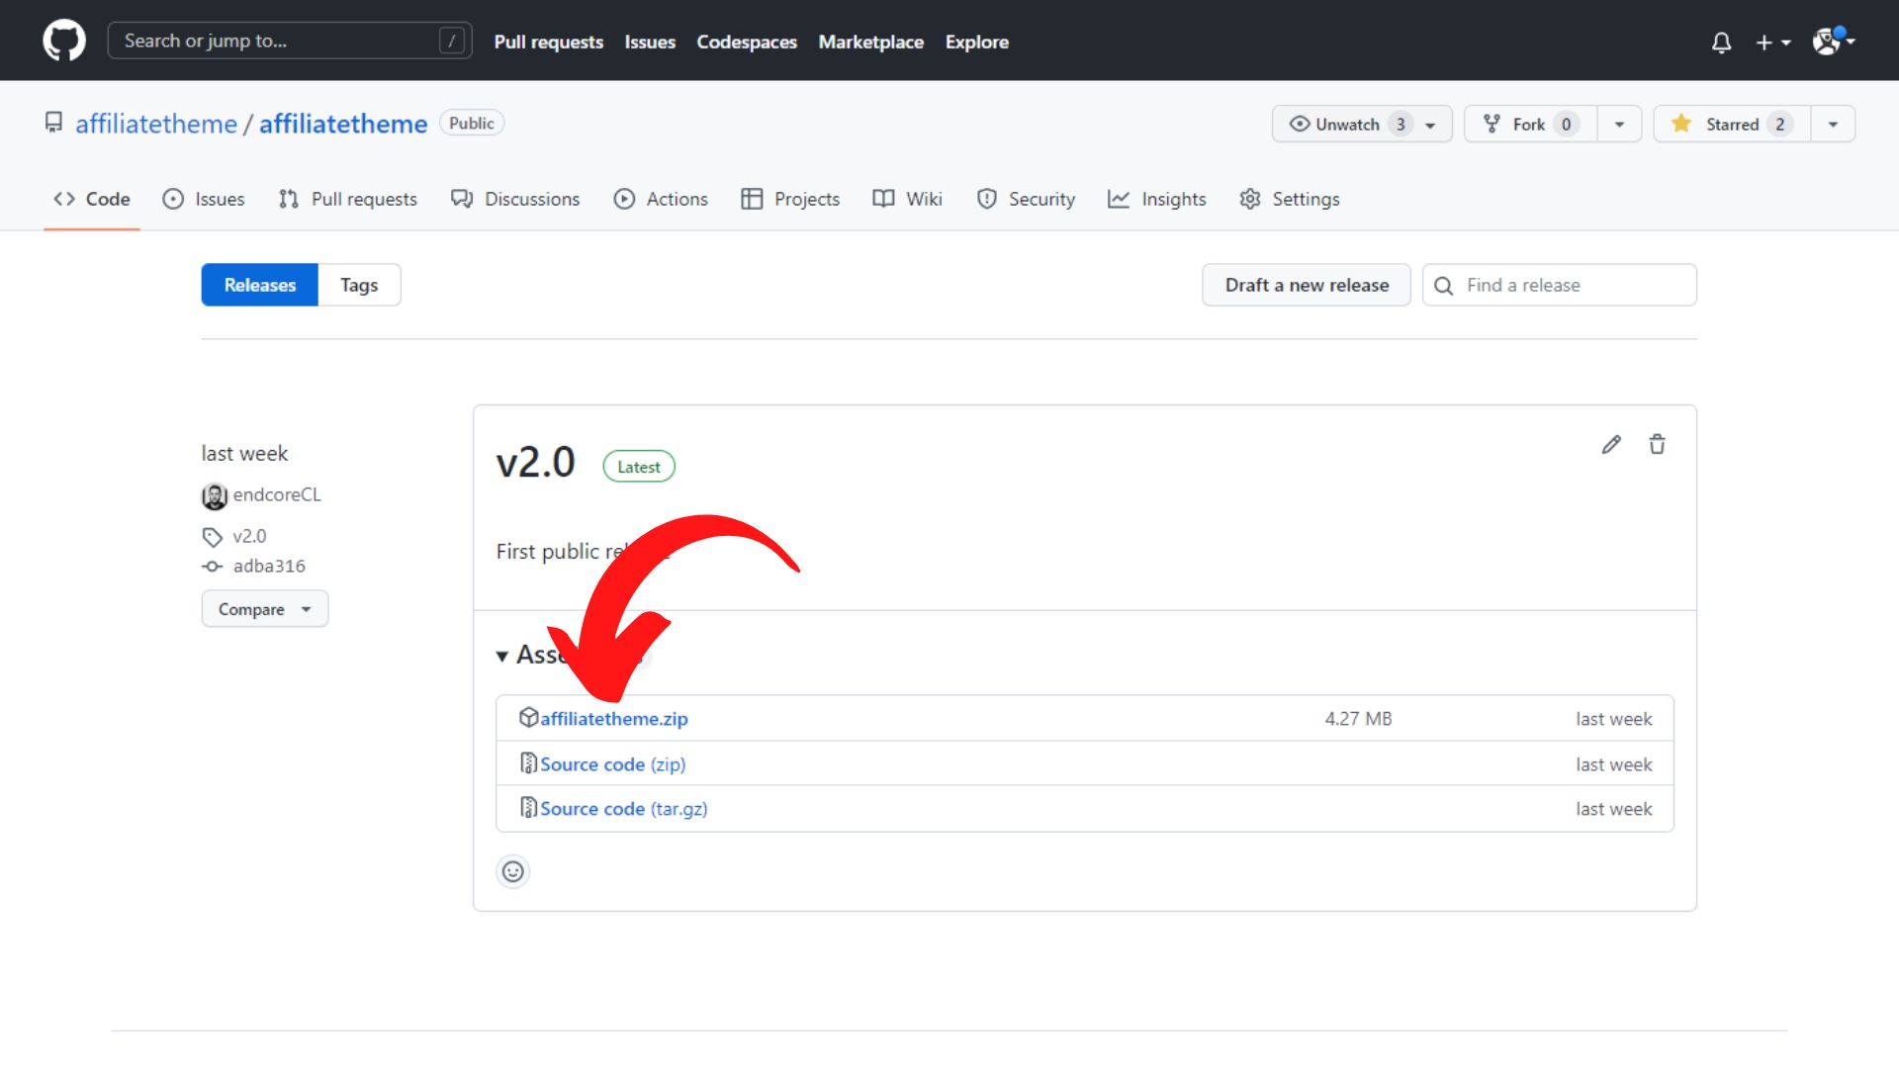Click the Fork button

coord(1530,124)
